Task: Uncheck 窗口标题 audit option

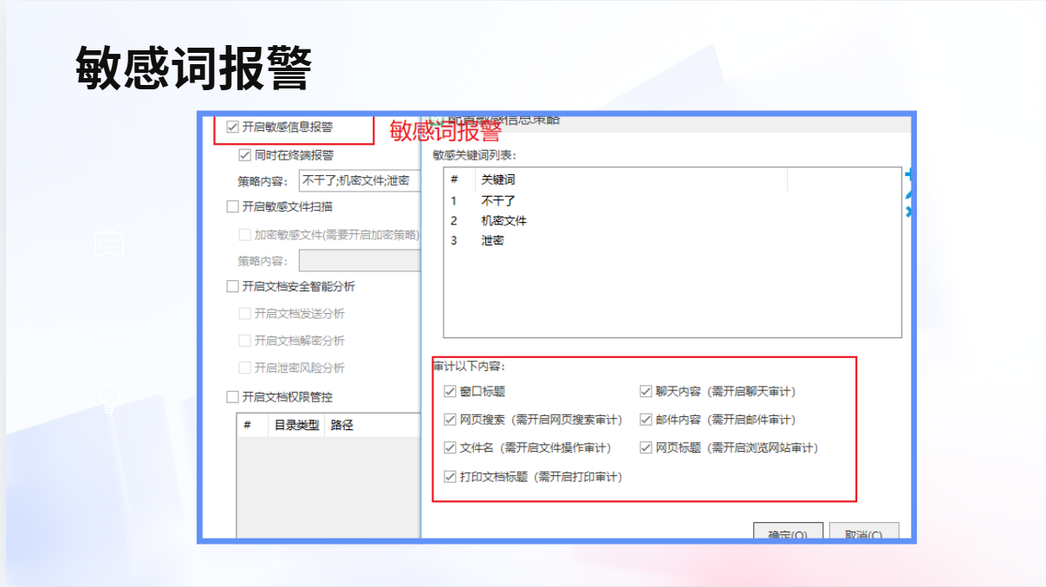Action: coord(450,392)
